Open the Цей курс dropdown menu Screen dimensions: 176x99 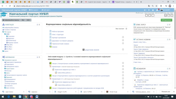pyautogui.click(x=46, y=10)
